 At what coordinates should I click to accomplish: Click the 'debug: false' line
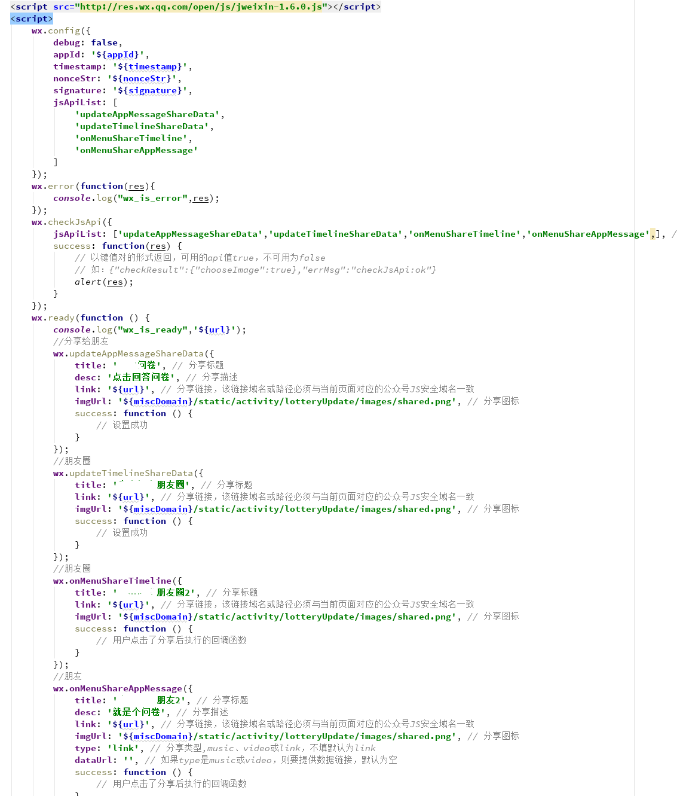87,42
